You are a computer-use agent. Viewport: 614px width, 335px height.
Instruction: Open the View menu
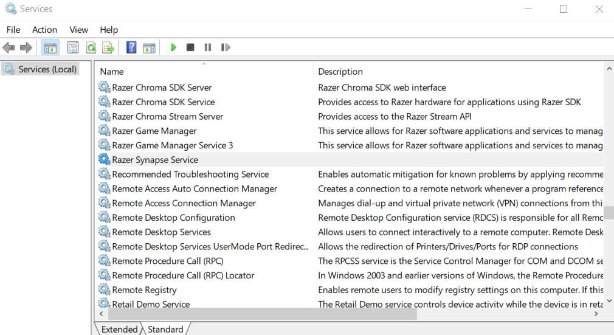pos(78,29)
